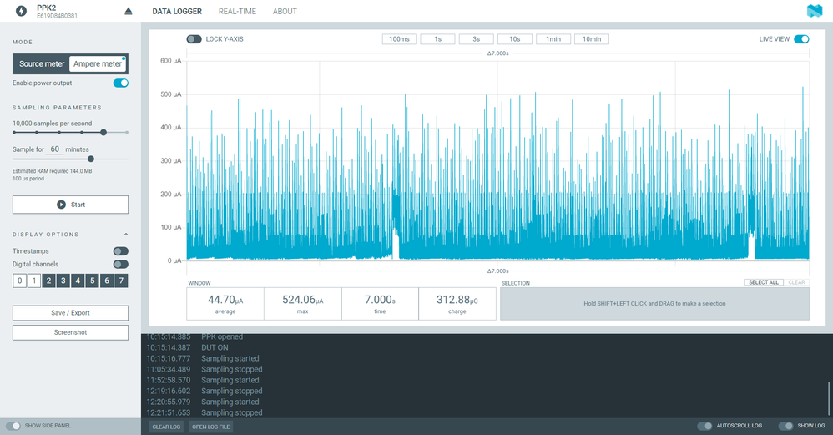Set the time window to 10s

[515, 38]
